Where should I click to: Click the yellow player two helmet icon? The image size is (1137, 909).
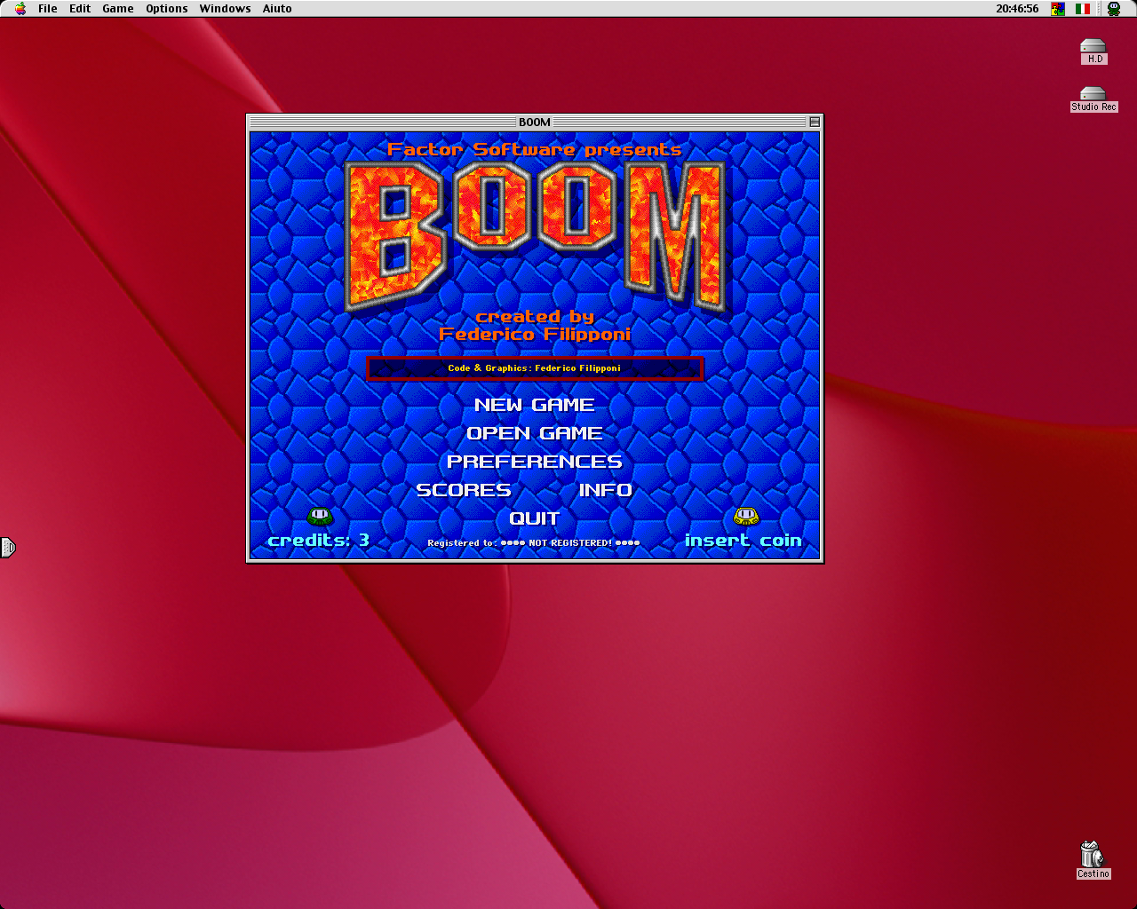point(746,516)
